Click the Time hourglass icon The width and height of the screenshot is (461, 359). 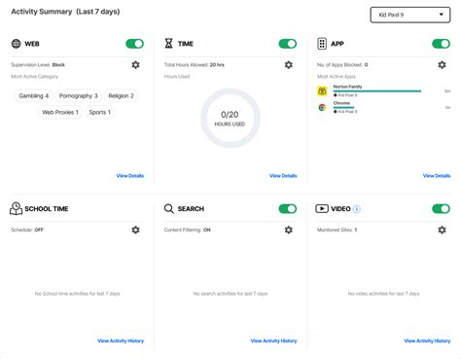pos(168,44)
